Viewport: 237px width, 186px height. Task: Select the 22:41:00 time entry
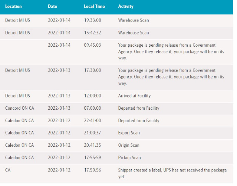click(92, 120)
